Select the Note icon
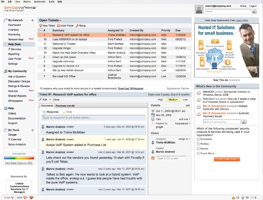Viewport: 263px width, 200px height. click(64, 112)
